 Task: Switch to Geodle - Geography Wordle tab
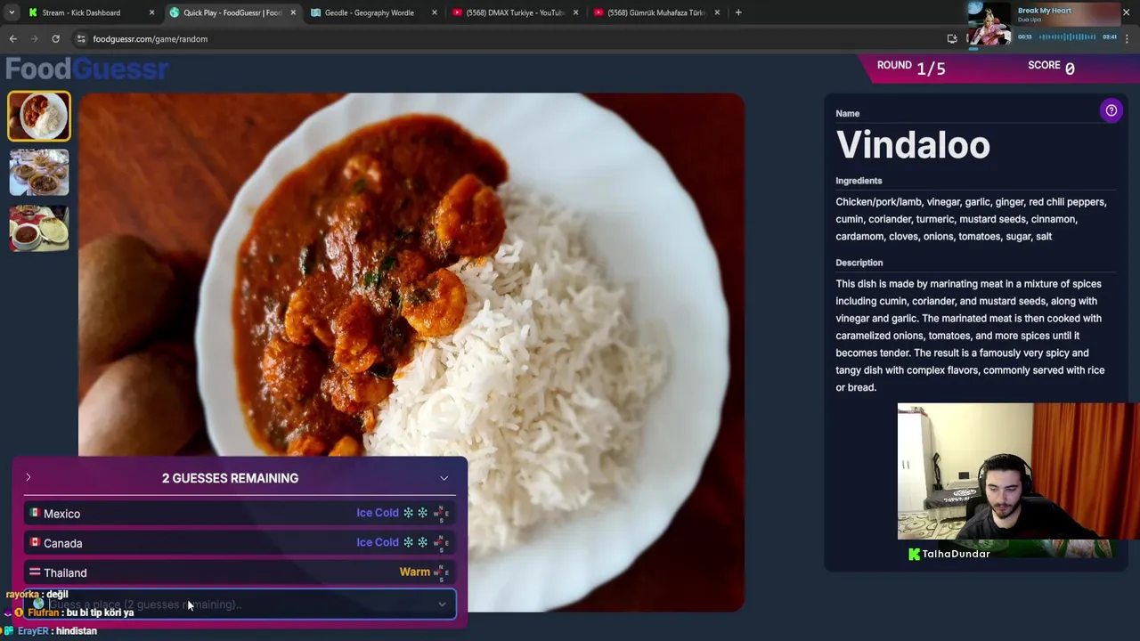point(369,12)
